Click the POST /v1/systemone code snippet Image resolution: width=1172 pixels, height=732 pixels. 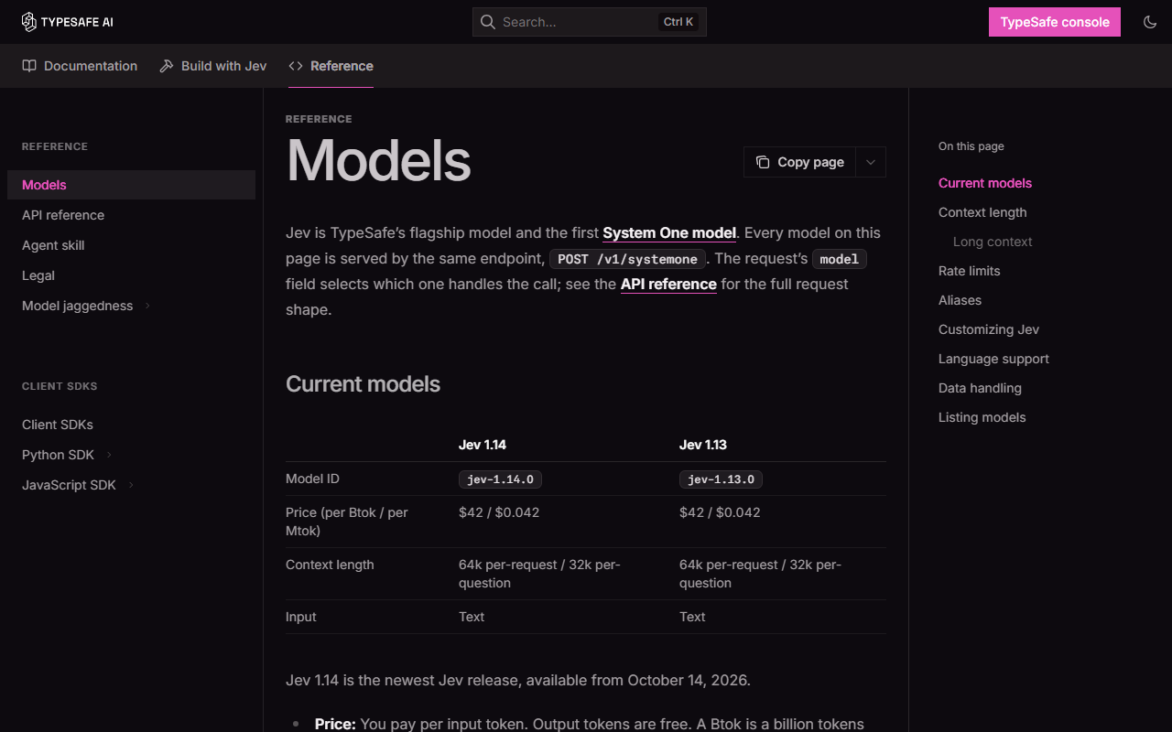pyautogui.click(x=628, y=259)
